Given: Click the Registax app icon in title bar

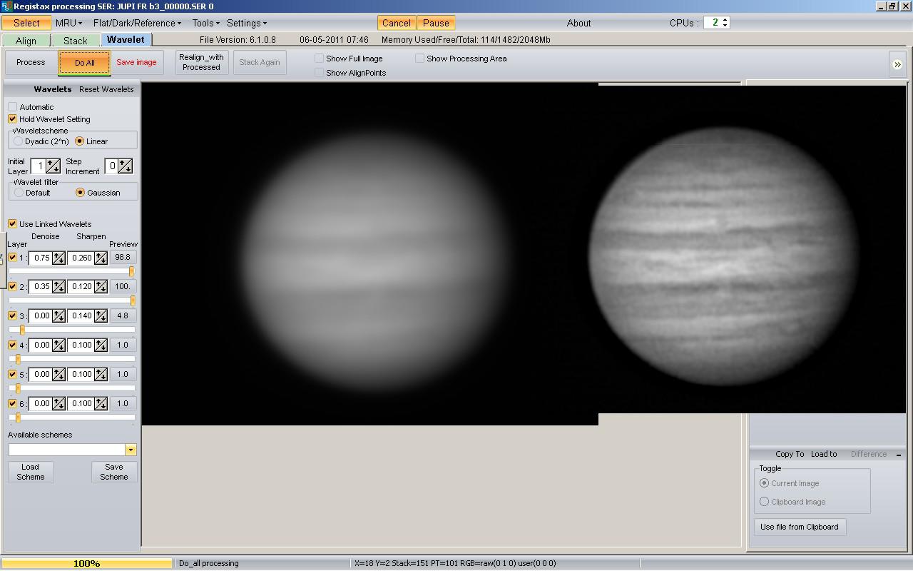Looking at the screenshot, I should click(x=6, y=6).
